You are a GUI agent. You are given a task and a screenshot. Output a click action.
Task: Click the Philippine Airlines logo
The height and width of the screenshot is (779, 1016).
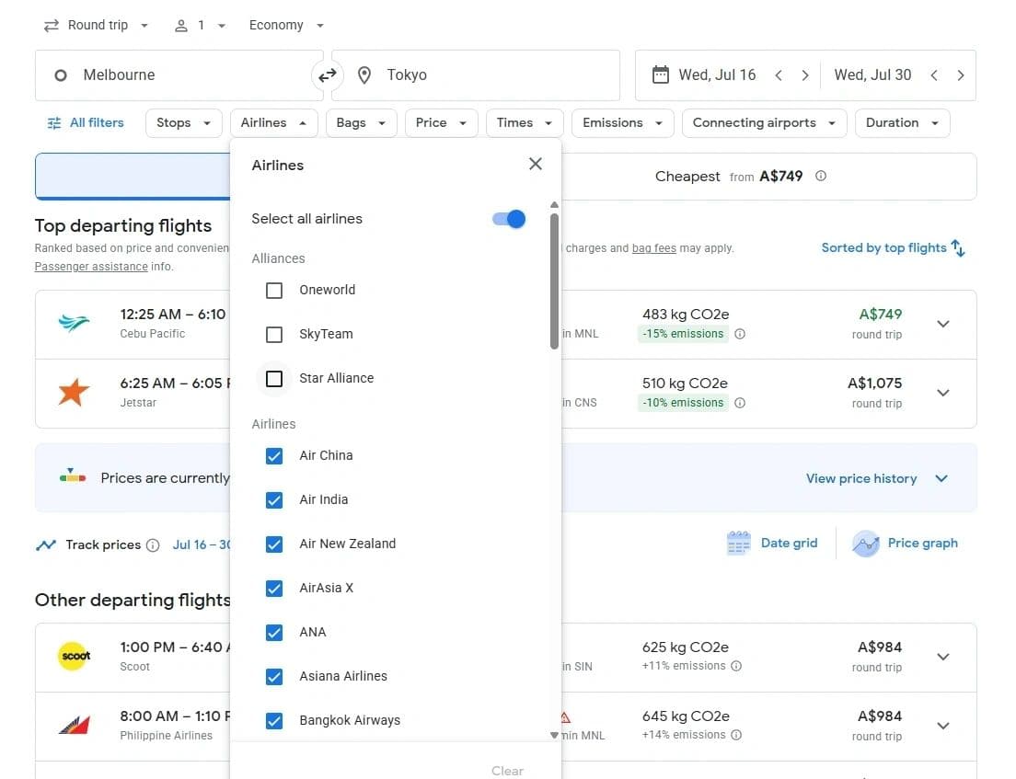(x=74, y=725)
